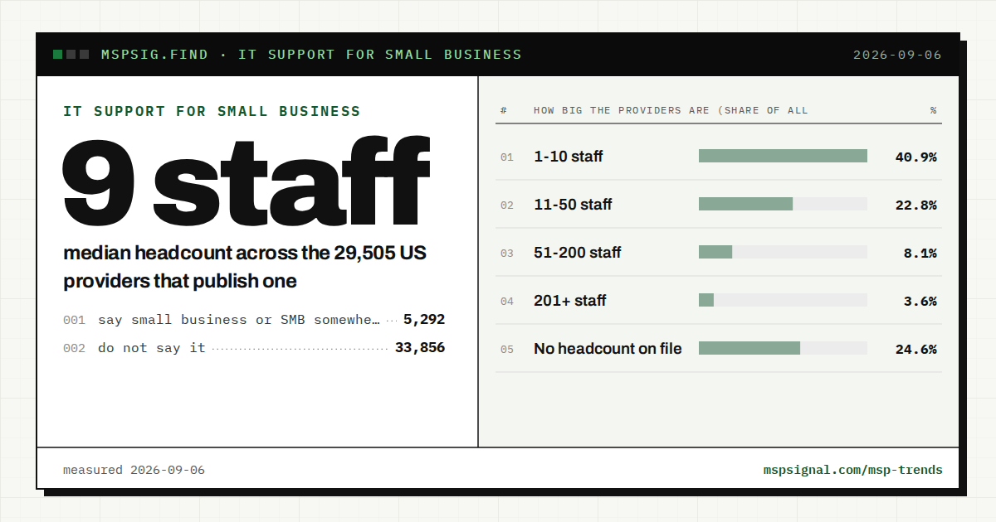
Task: Click the header title MSPSIG.FIND
Action: pos(154,55)
